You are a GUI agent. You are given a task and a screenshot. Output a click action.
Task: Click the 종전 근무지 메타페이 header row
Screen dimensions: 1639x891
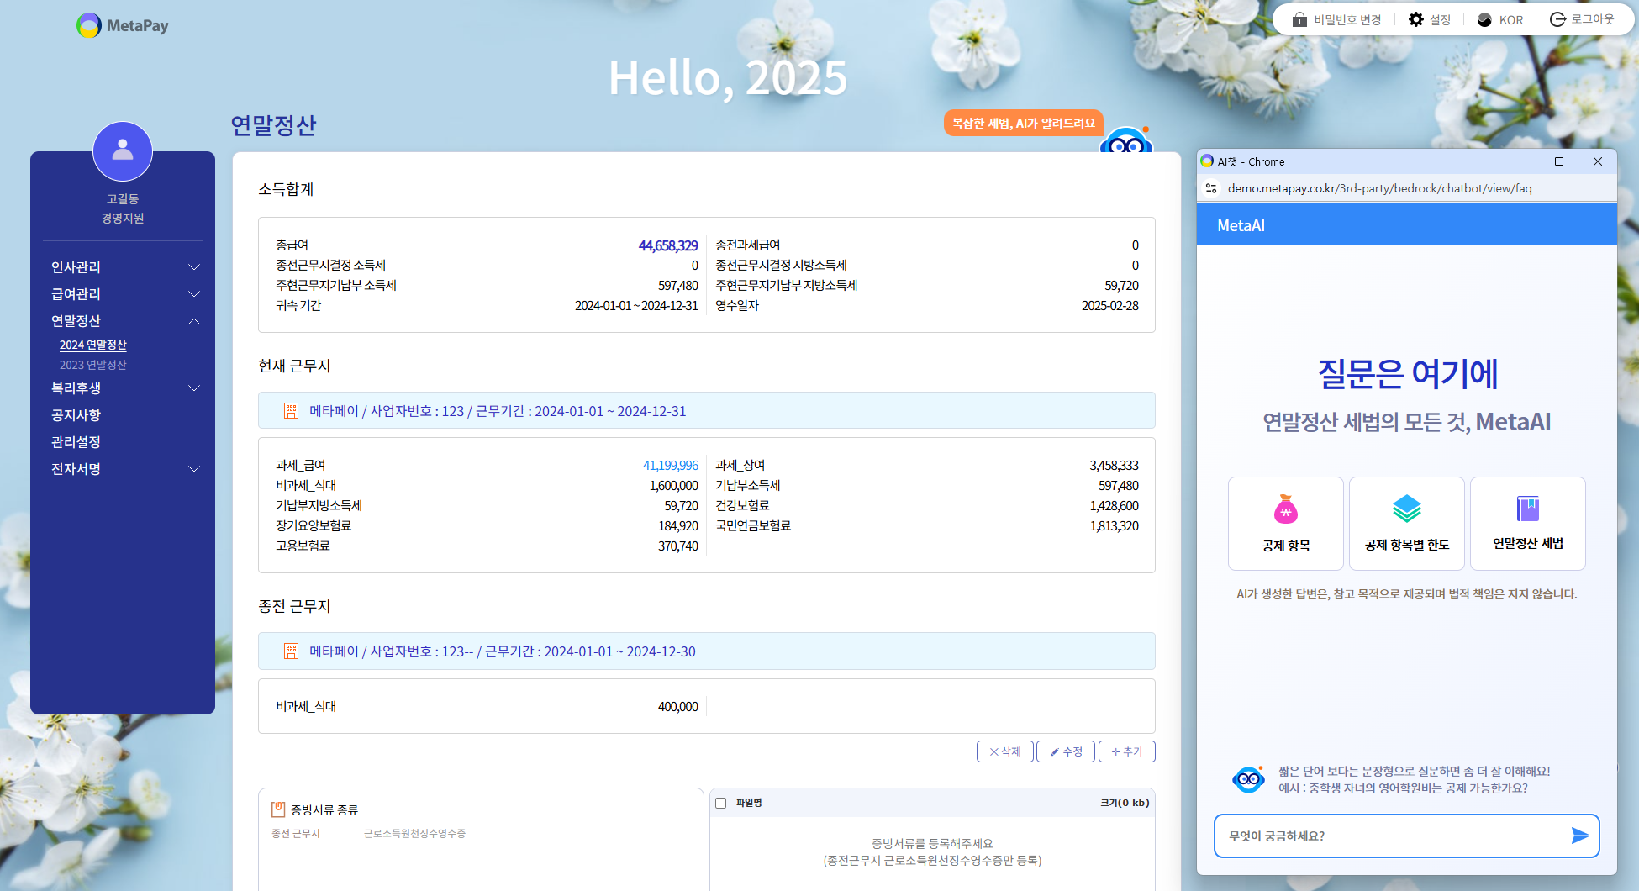point(707,651)
